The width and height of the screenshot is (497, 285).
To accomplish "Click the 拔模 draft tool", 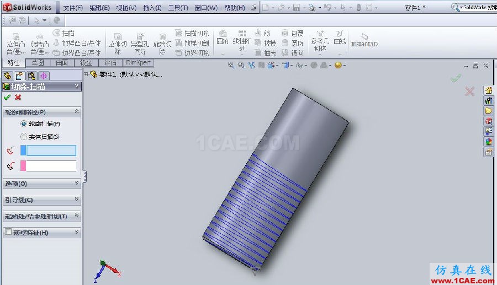I will click(266, 43).
